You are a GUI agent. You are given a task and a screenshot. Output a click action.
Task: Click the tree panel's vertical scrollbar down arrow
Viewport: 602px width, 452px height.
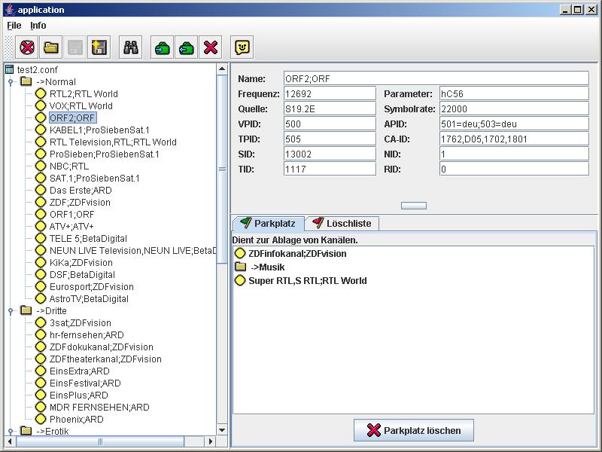222,430
